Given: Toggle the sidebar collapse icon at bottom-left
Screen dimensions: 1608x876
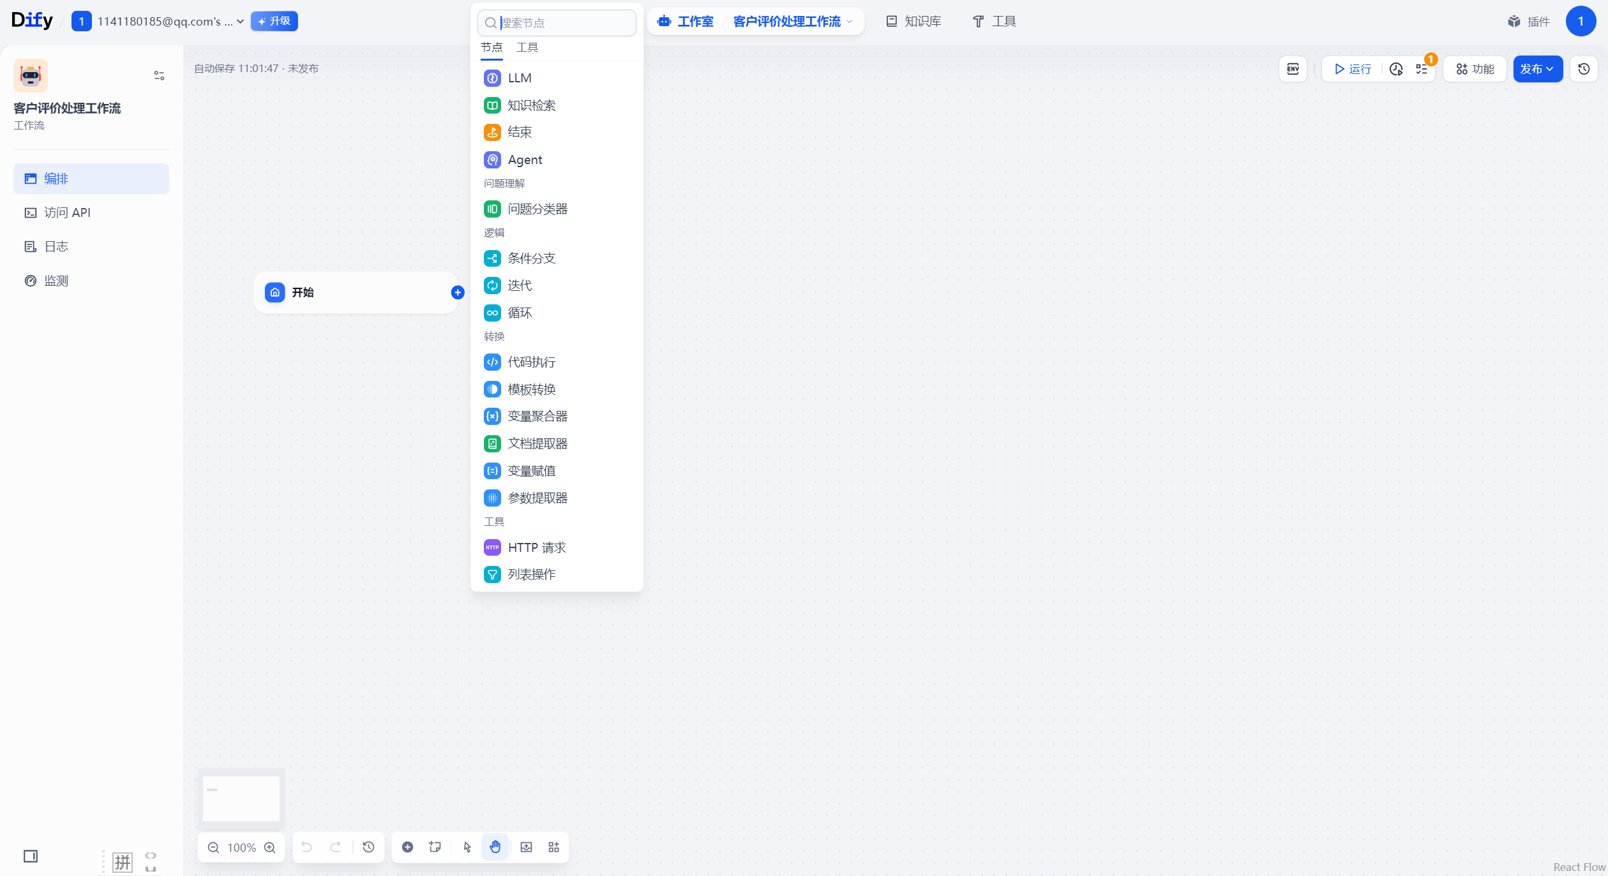Looking at the screenshot, I should pos(31,856).
